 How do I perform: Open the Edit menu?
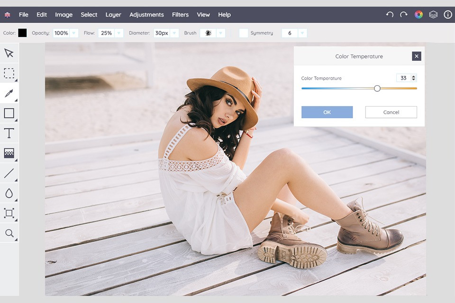pos(42,15)
